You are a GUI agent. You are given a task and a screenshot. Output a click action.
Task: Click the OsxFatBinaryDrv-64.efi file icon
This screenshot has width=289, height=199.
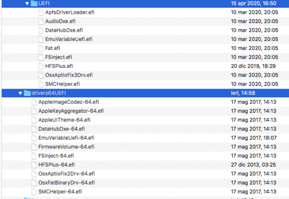coord(34,183)
